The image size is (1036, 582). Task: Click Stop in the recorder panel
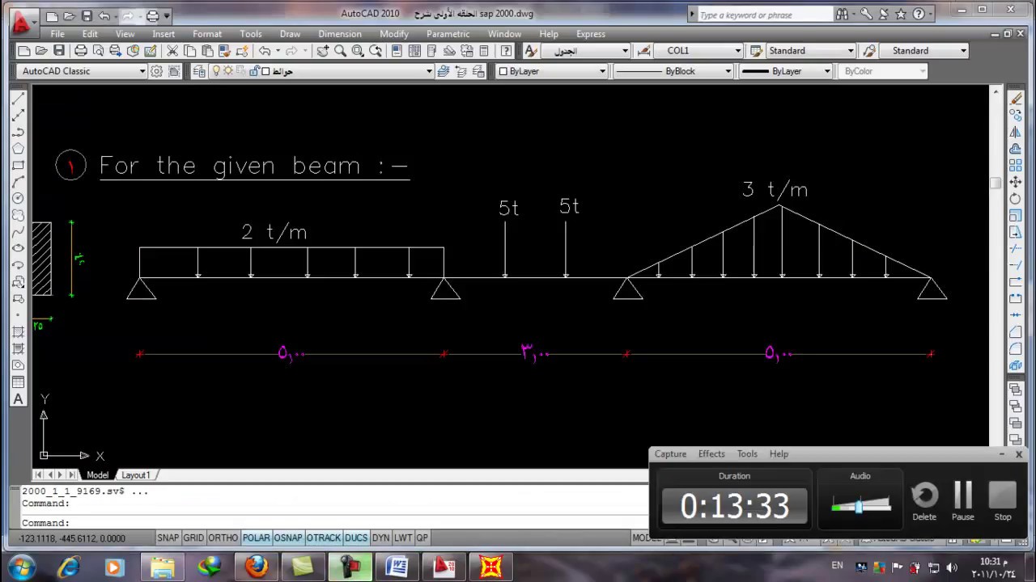coord(1002,501)
